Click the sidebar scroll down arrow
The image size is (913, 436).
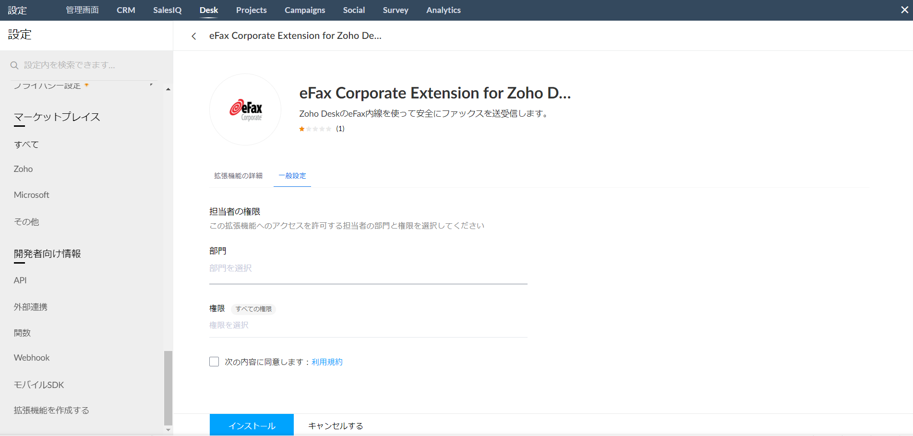point(168,430)
